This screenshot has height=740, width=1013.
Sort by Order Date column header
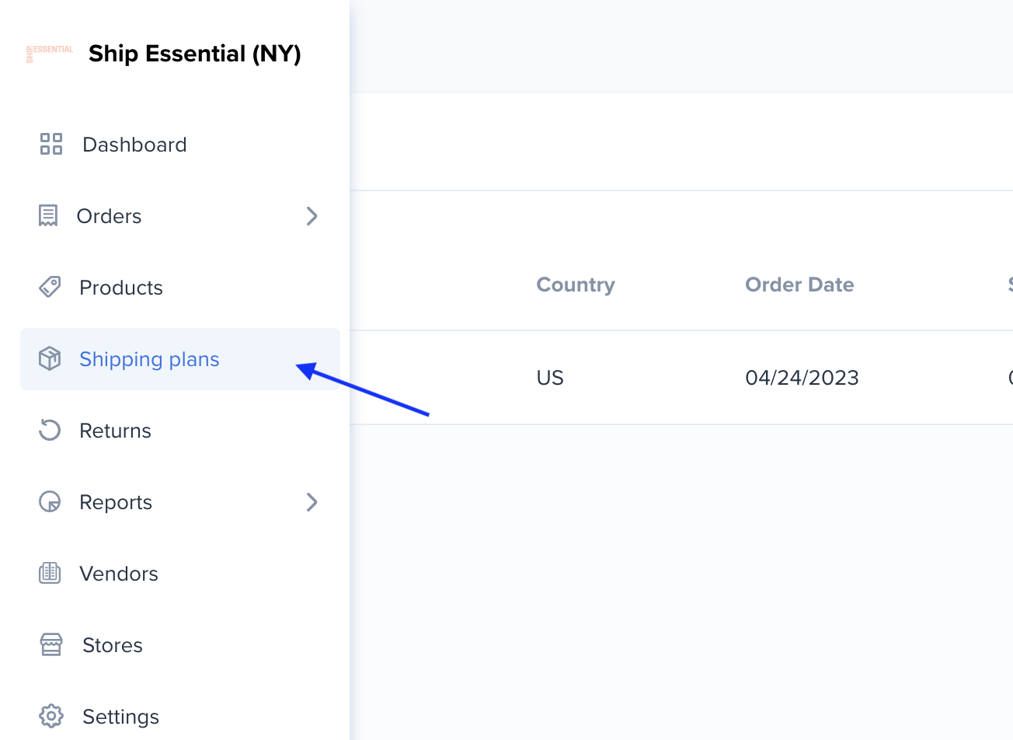799,284
